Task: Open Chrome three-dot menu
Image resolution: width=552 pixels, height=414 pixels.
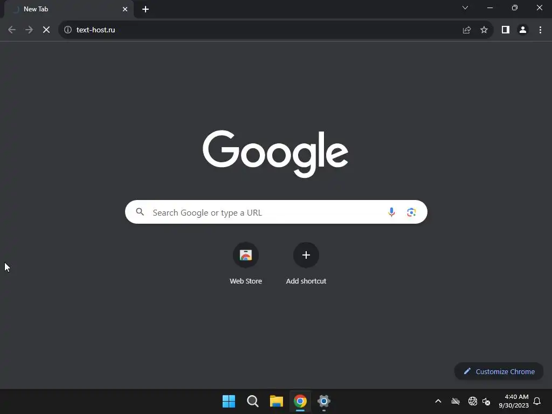Action: pos(540,30)
